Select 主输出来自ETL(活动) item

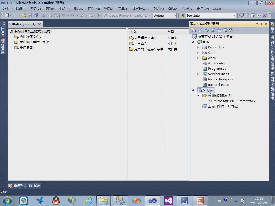tap(223, 106)
